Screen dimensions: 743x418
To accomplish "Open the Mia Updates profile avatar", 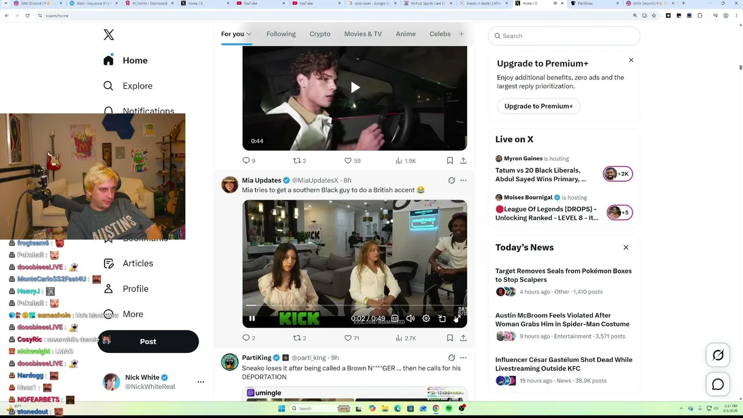I will (x=230, y=185).
